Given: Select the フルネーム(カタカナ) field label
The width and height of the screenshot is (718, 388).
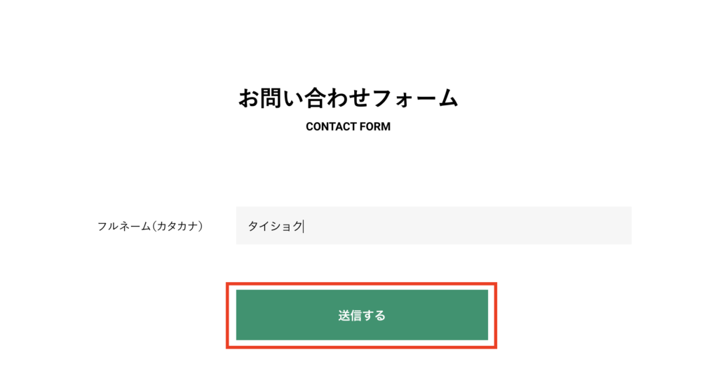Looking at the screenshot, I should (x=150, y=226).
